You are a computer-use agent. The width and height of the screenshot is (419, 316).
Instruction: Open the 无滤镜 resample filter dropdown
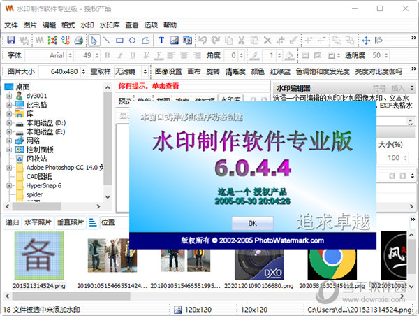click(145, 72)
